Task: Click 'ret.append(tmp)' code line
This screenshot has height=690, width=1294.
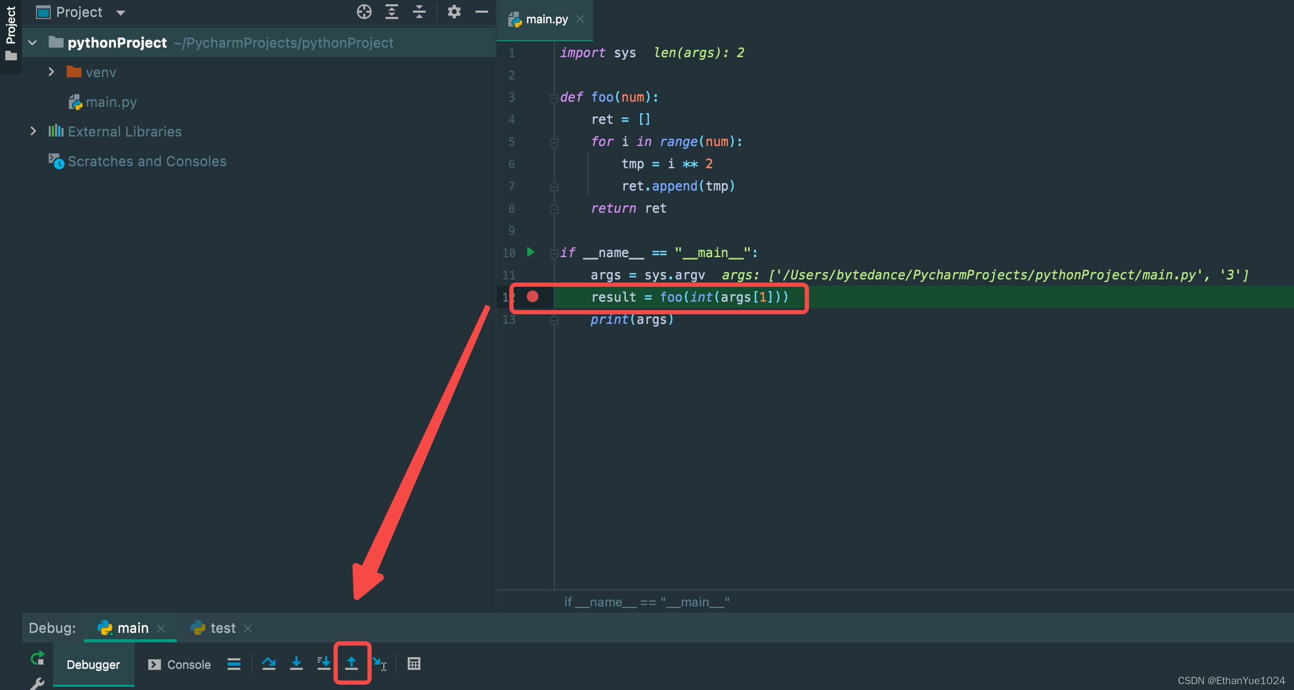Action: [678, 186]
